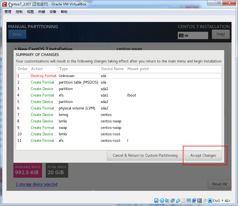Image resolution: width=238 pixels, height=206 pixels.
Task: Click Cancel & Return to Custom Partitioning
Action: pyautogui.click(x=145, y=155)
